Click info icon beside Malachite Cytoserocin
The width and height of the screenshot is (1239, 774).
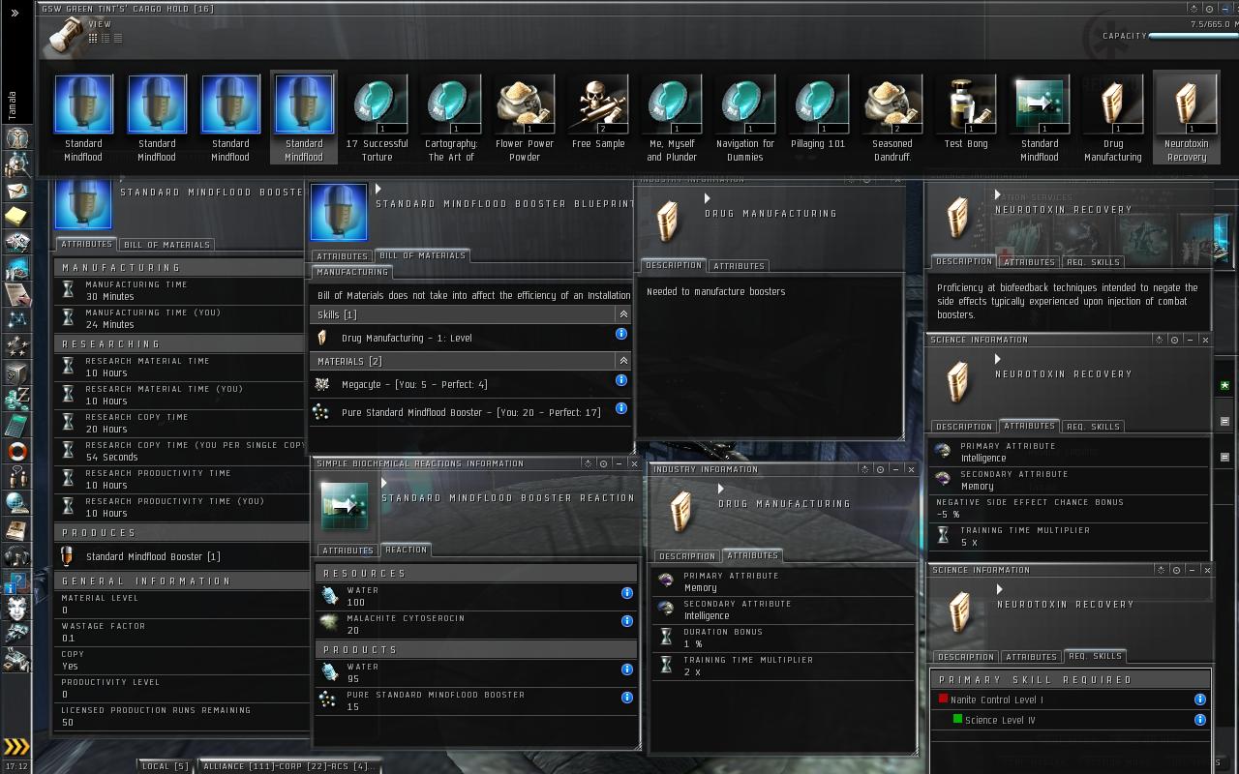pyautogui.click(x=627, y=621)
